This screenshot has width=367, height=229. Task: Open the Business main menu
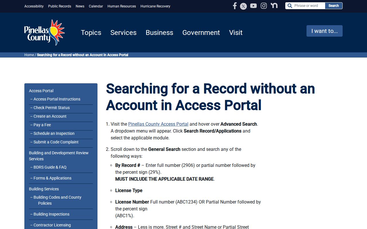coord(159,33)
